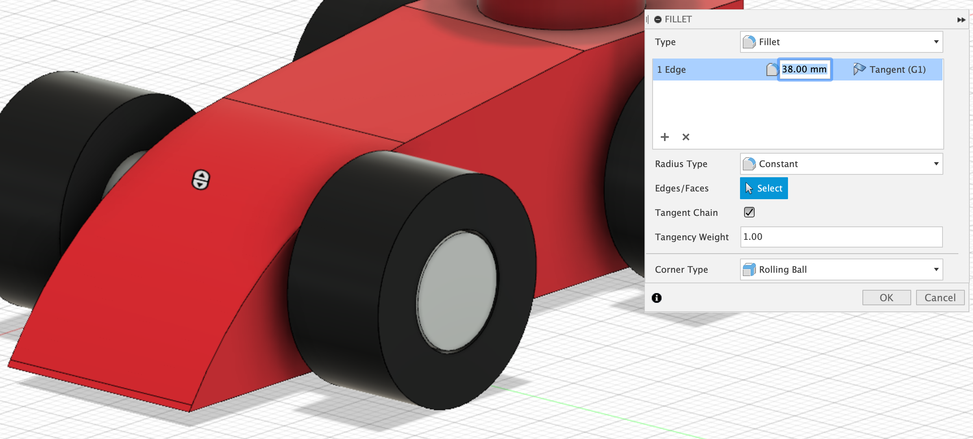Viewport: 973px width, 439px height.
Task: Click the Tangent (G1) continuity icon
Action: [859, 70]
